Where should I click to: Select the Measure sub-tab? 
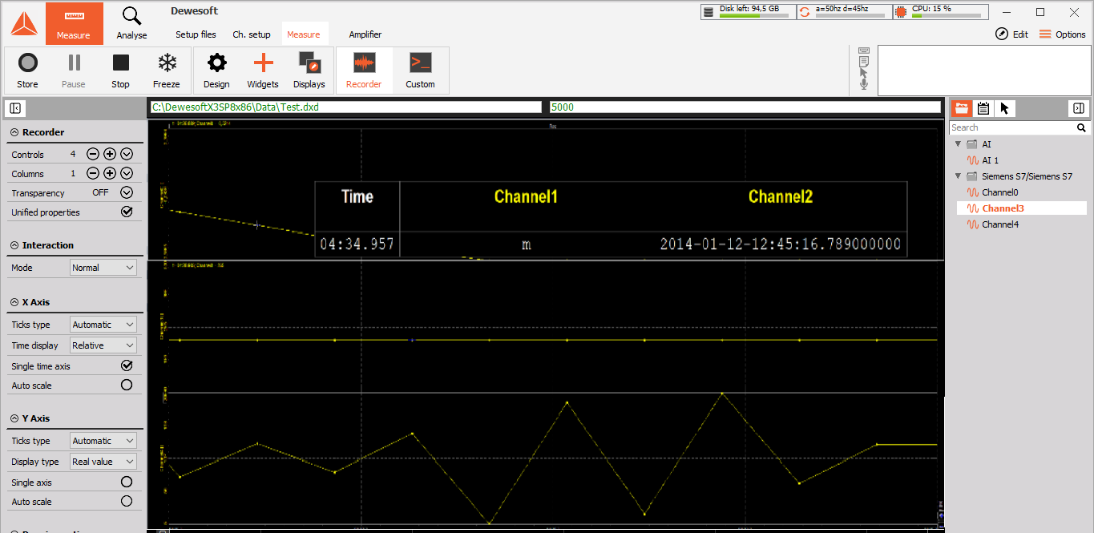click(x=304, y=34)
